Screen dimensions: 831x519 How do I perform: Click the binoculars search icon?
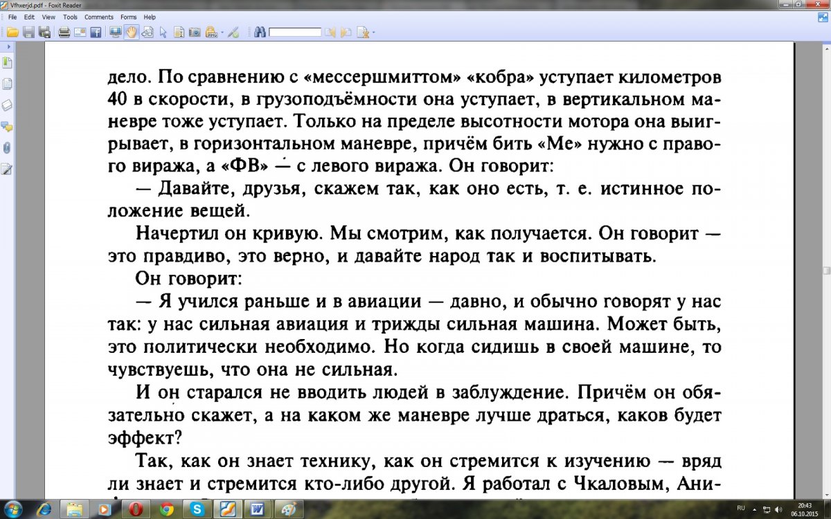pyautogui.click(x=260, y=32)
